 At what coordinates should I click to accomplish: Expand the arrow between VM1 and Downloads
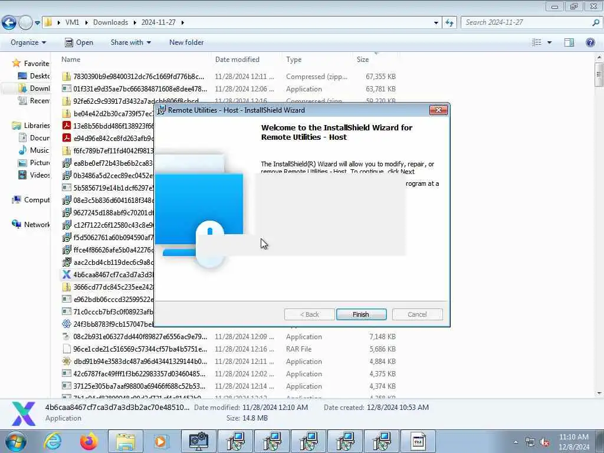coord(86,22)
